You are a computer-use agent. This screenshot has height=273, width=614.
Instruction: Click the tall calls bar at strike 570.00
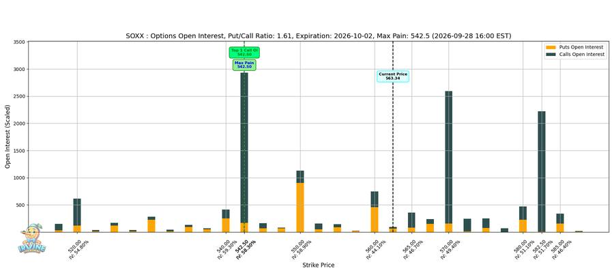[449, 157]
